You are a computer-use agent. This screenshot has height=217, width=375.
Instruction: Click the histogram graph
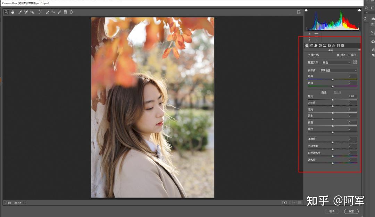tap(333, 20)
